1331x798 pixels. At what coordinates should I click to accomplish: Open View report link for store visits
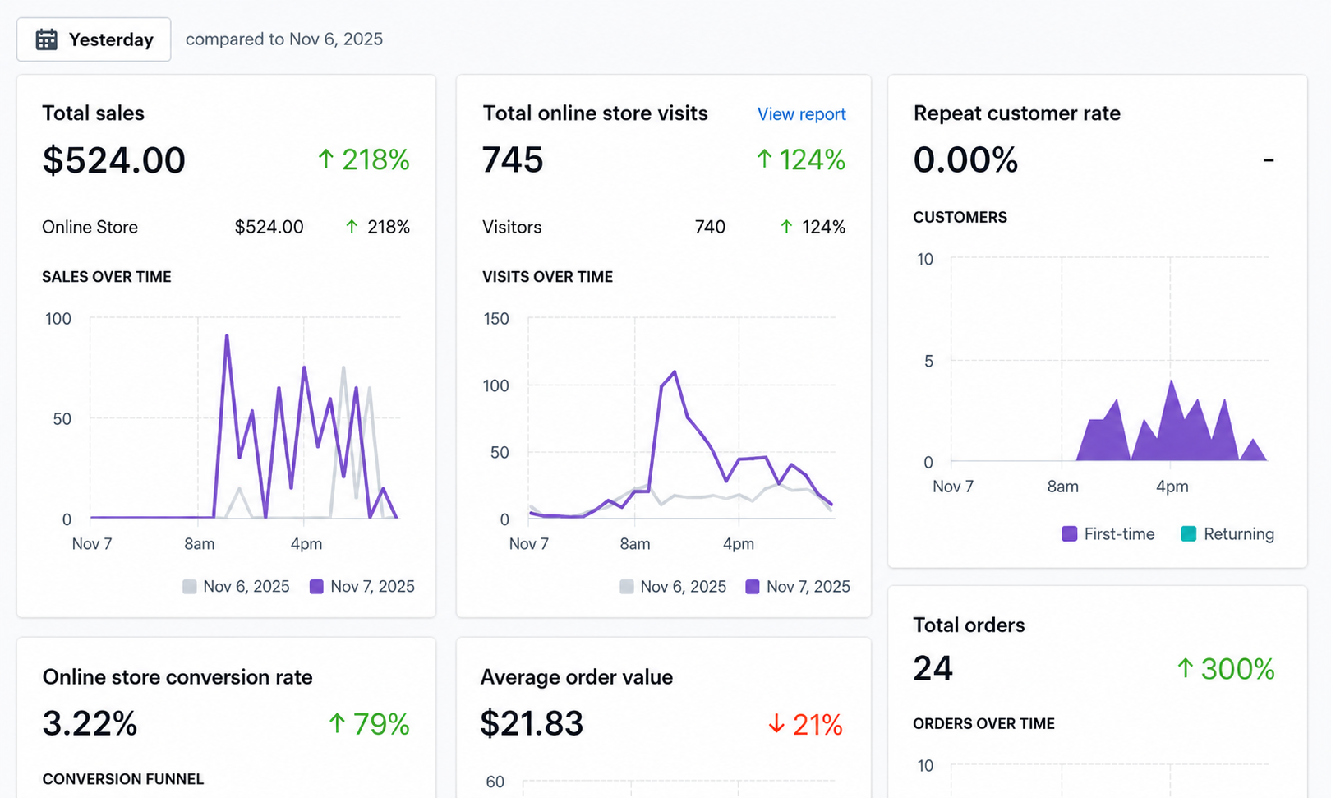pyautogui.click(x=801, y=114)
